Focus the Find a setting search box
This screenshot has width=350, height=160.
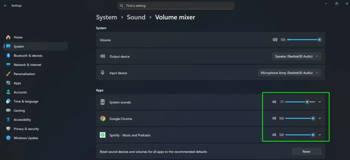tap(176, 6)
